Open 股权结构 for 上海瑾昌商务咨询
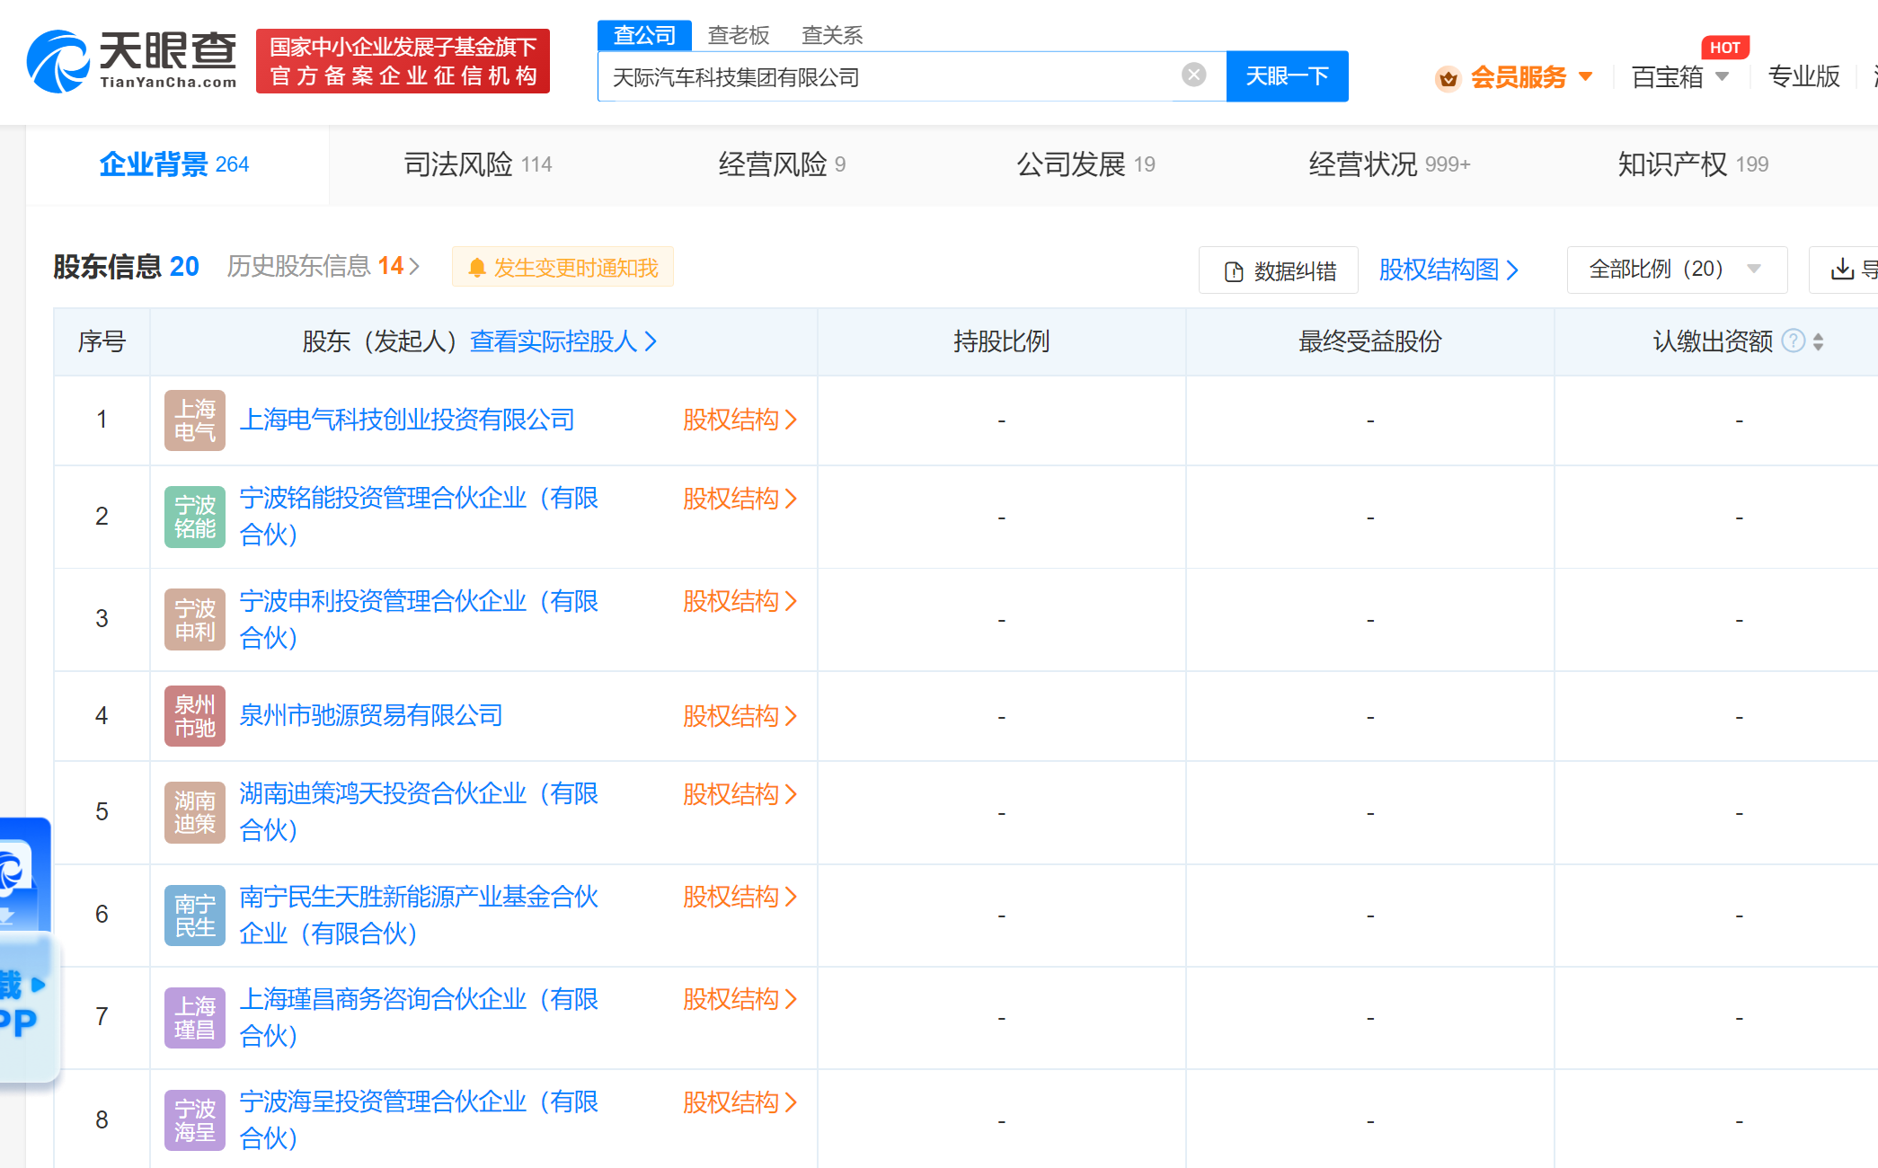This screenshot has height=1168, width=1878. coord(740,999)
